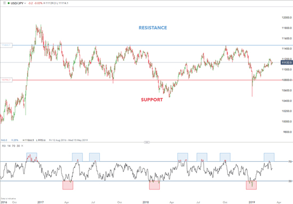Click the red oversold box near 2019

[251, 185]
